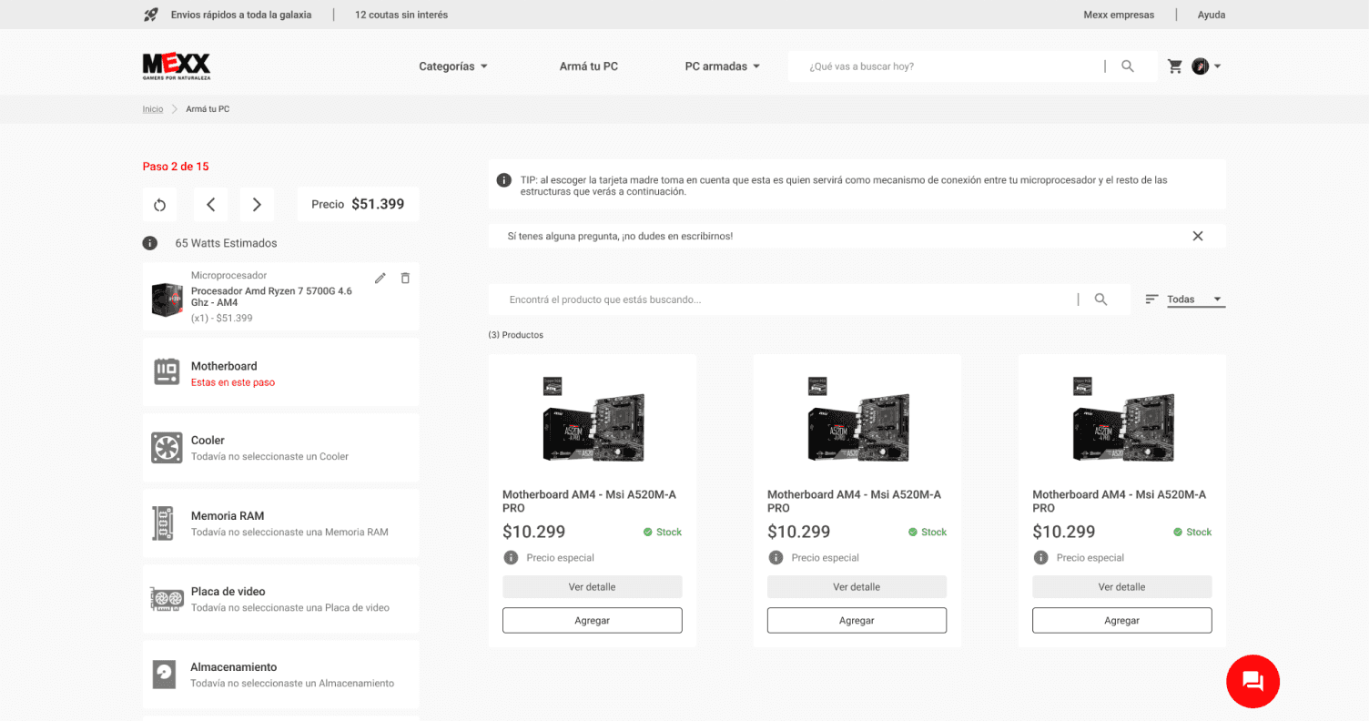Click the third product's $10.299 price
Image resolution: width=1369 pixels, height=721 pixels.
tap(1064, 532)
